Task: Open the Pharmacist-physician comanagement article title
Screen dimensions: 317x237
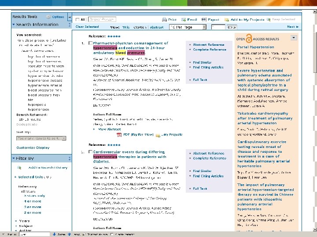Action: pos(130,48)
